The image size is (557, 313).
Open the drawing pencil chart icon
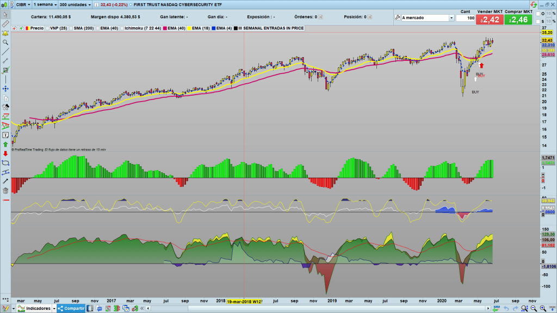pyautogui.click(x=5, y=309)
